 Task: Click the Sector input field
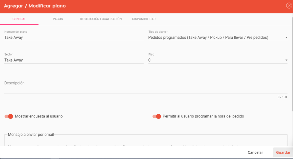click(x=74, y=60)
